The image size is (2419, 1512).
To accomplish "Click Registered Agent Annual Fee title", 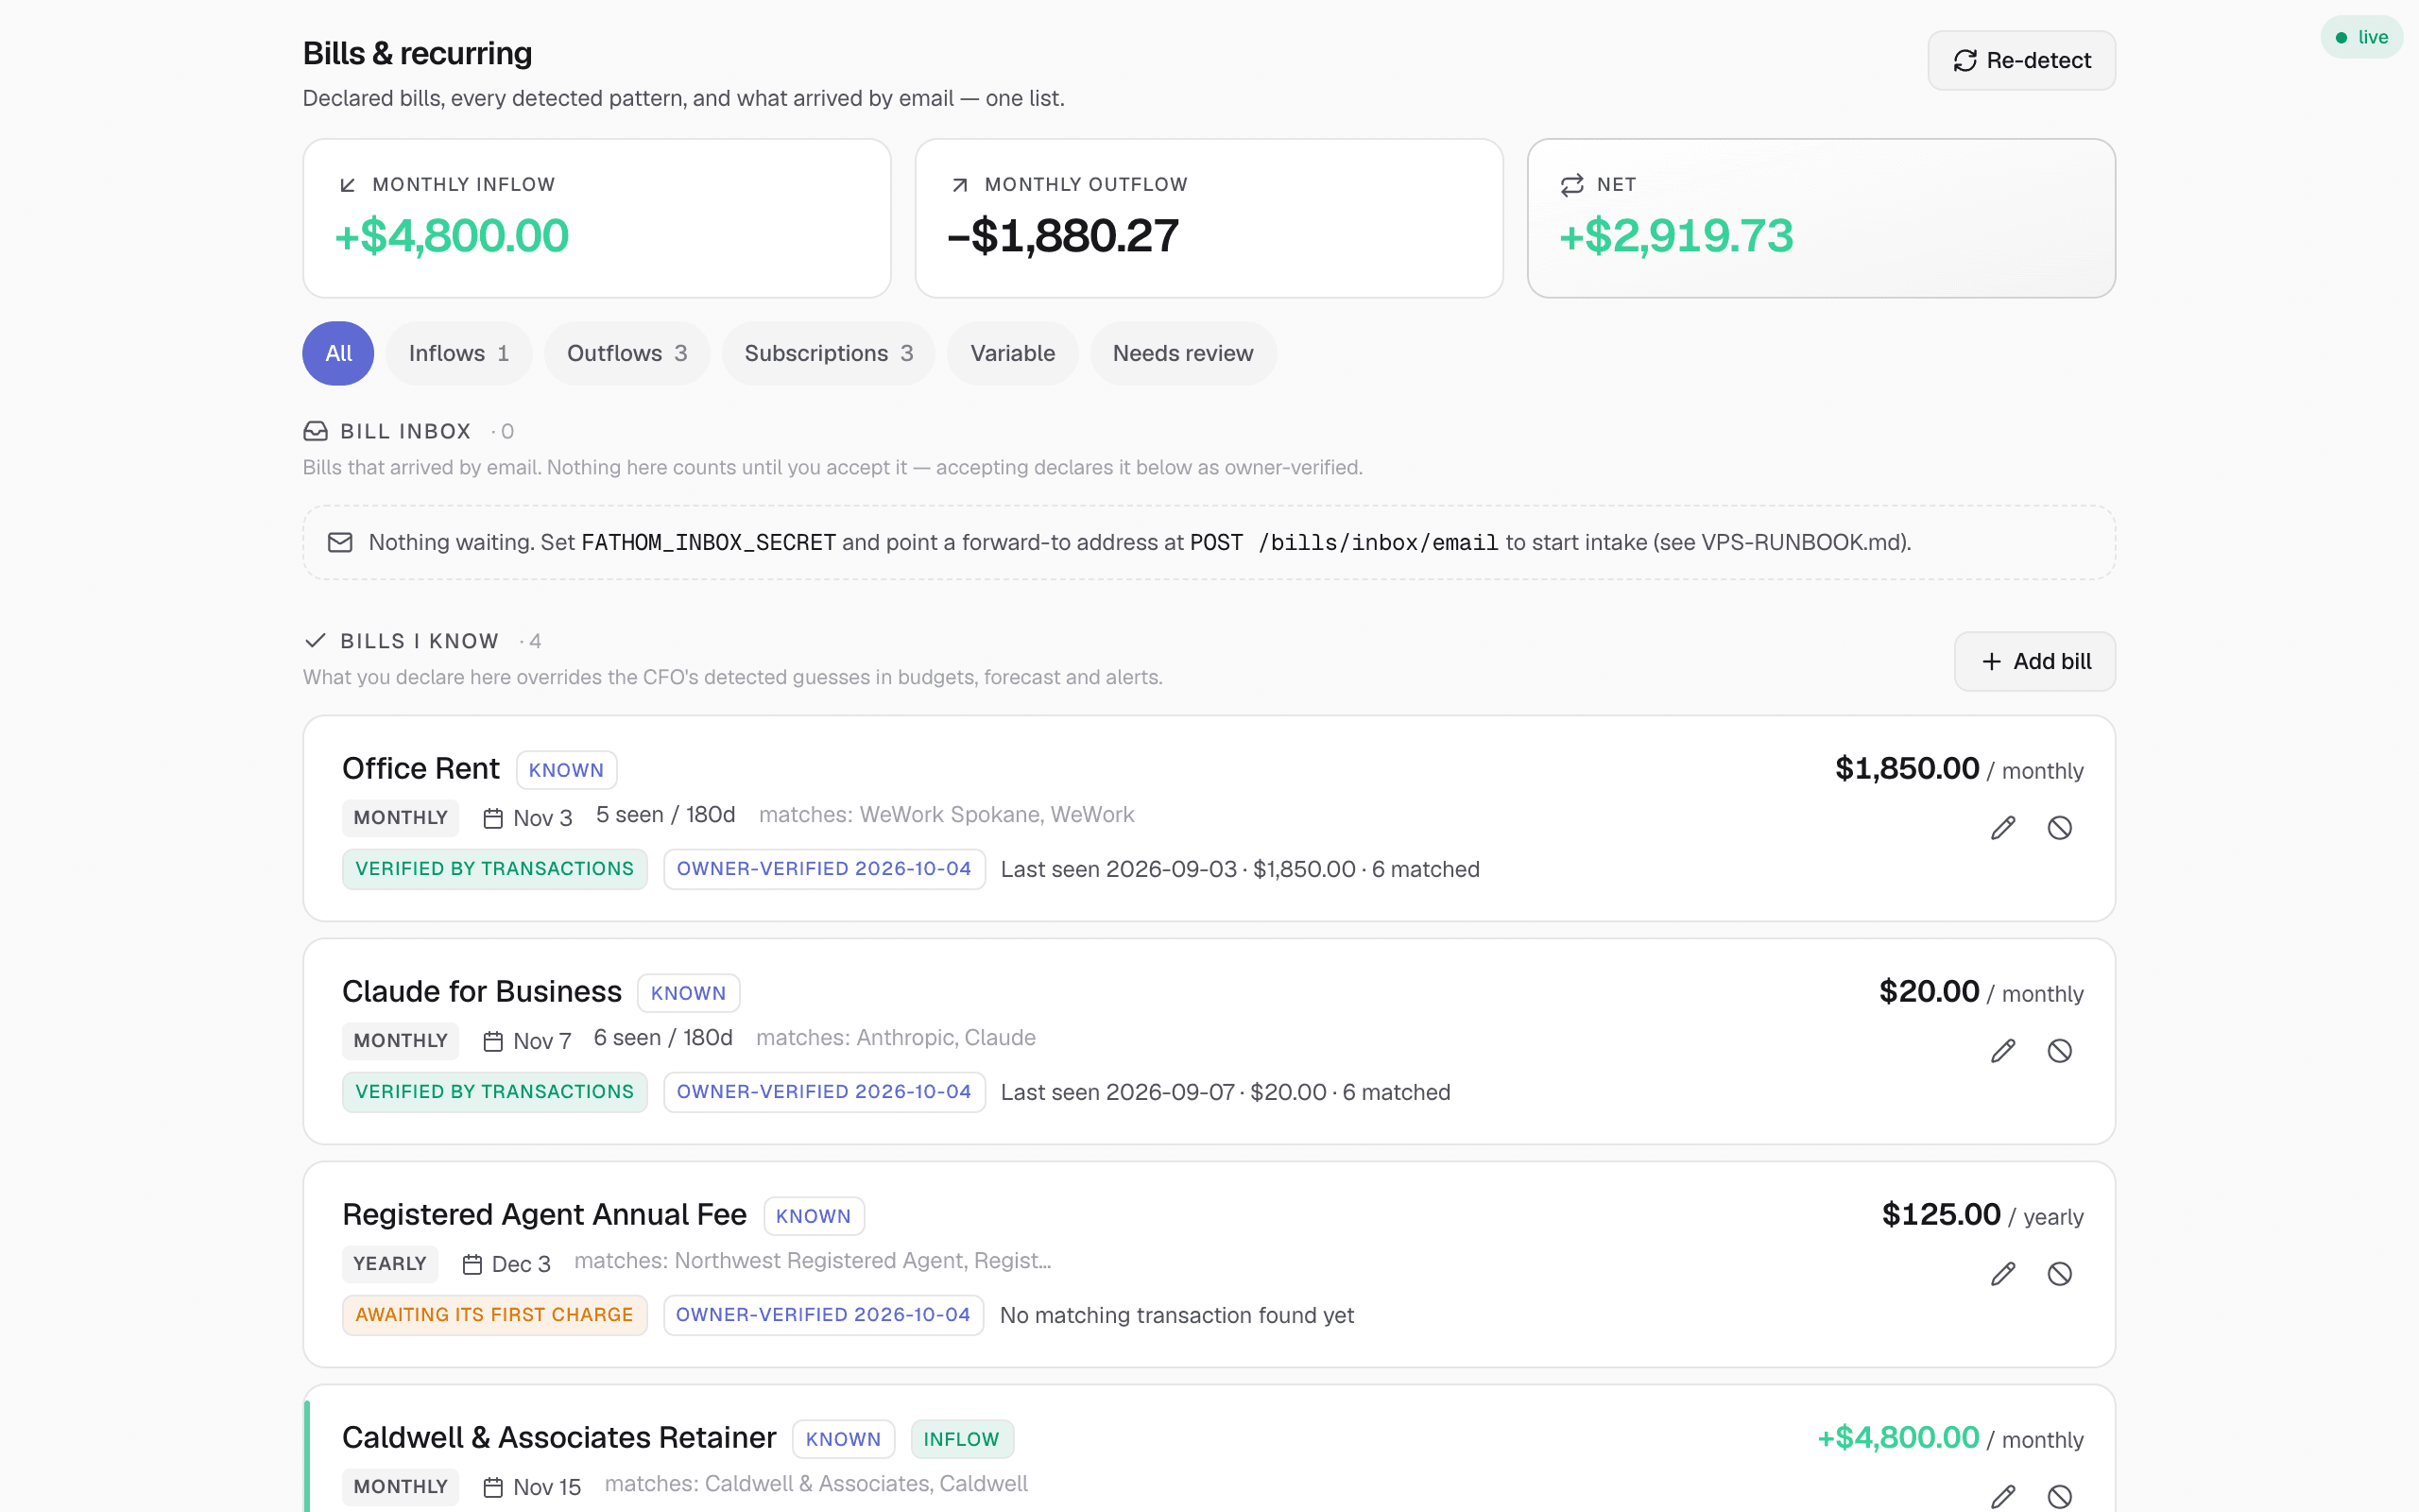I will pos(545,1214).
